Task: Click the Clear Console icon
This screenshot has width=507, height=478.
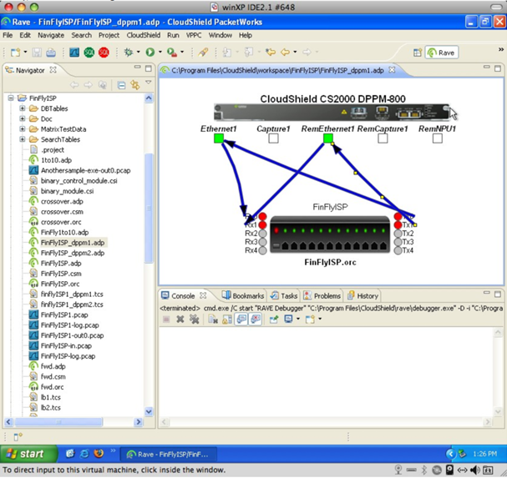Action: click(x=213, y=320)
